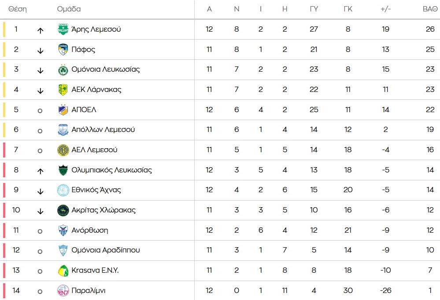
Task: Click the up arrow beside Άρης Λεμεσού
Action: (41, 30)
